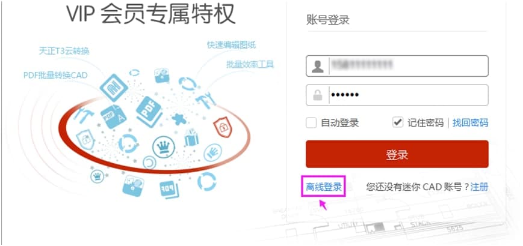Enable the 自动登录 checkbox

click(x=311, y=122)
